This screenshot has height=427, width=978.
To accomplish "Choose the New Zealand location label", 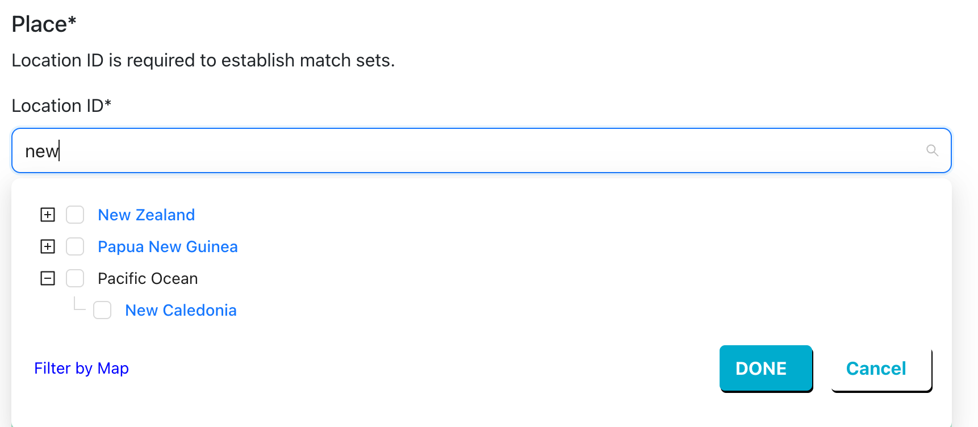I will click(x=147, y=215).
